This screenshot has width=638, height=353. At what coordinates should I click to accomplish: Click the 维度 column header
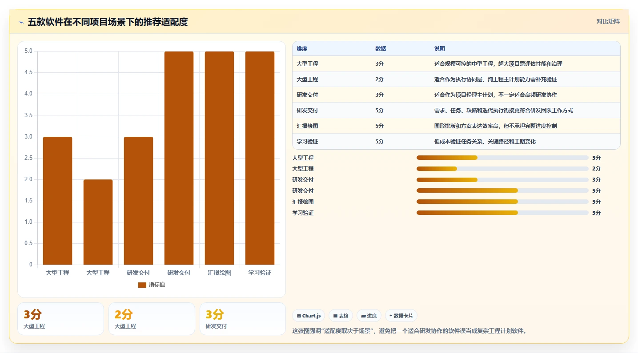click(302, 49)
